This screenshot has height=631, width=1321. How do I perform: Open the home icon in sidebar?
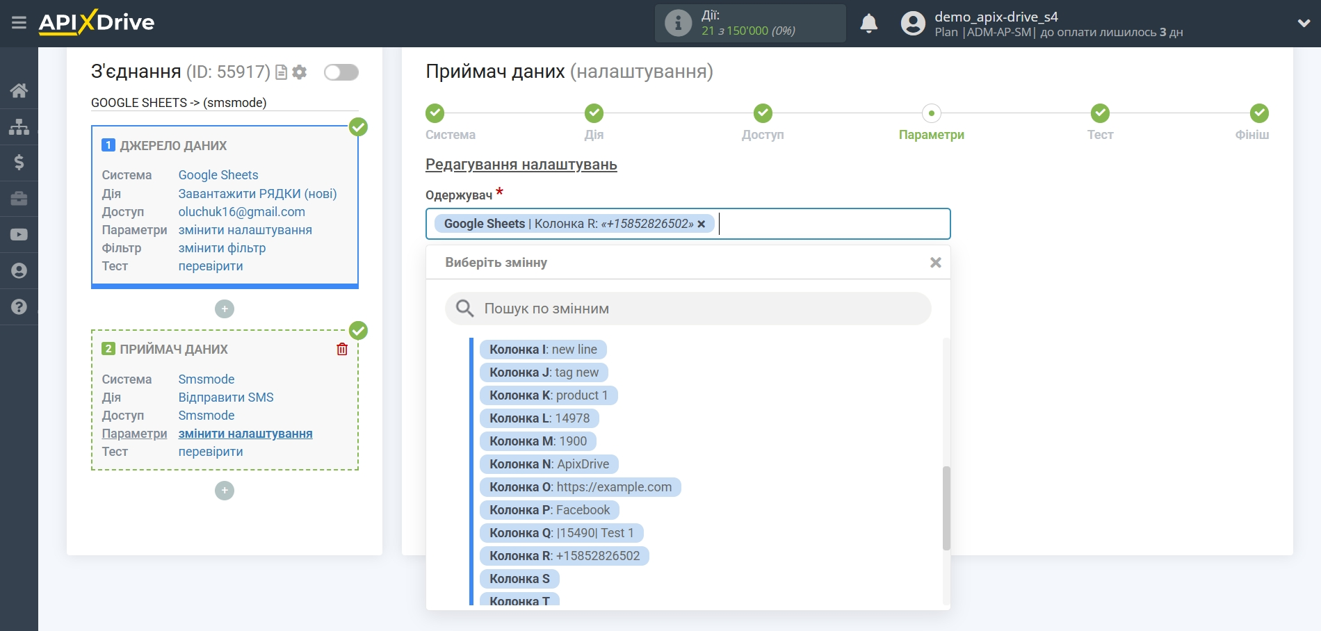(19, 90)
